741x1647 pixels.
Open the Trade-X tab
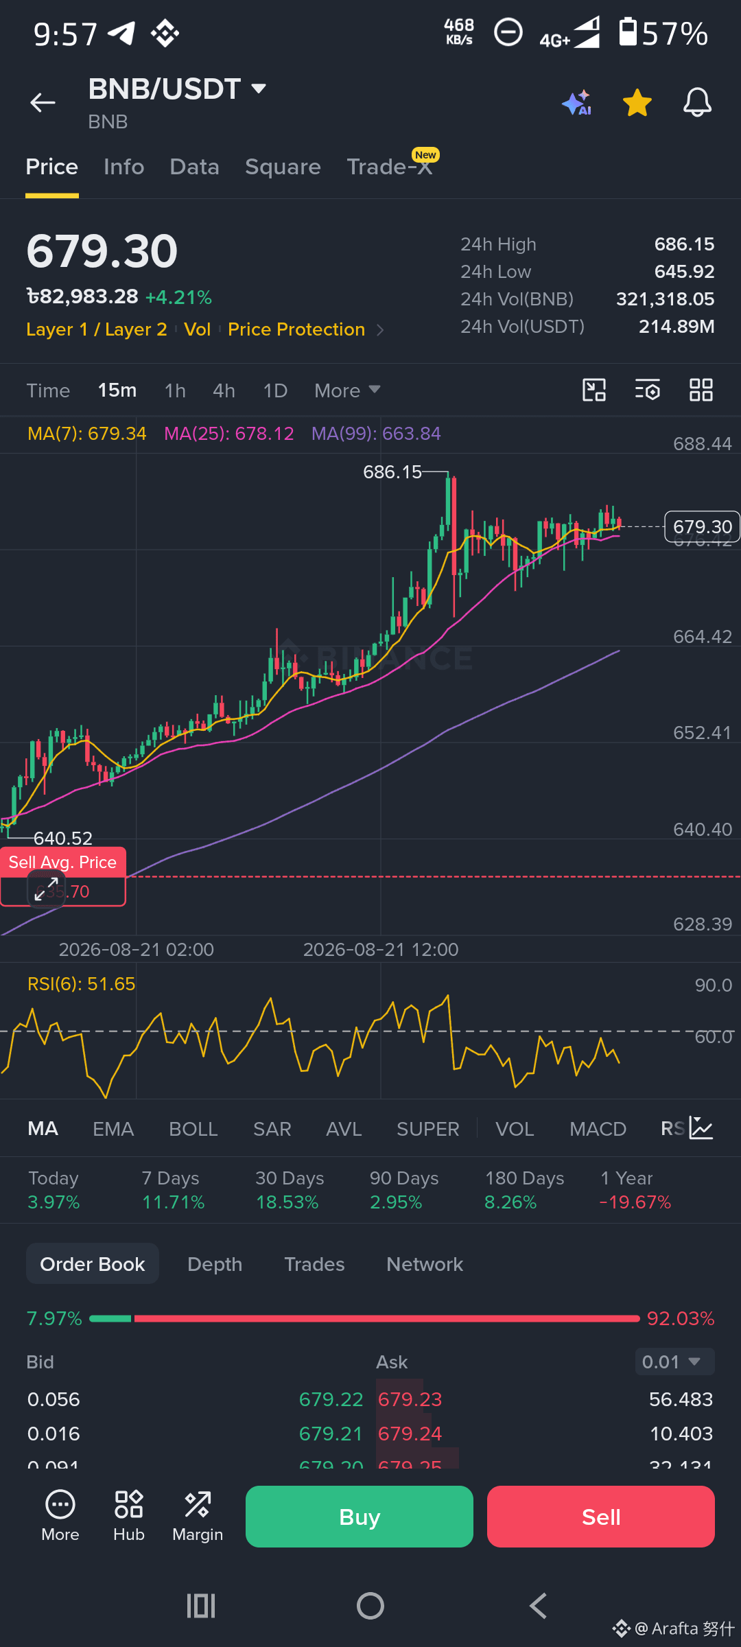click(391, 165)
